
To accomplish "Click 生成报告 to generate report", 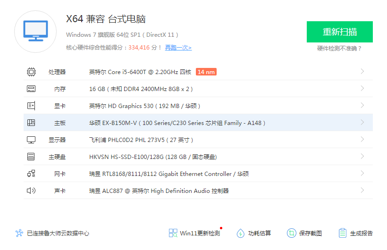I will pyautogui.click(x=355, y=233).
